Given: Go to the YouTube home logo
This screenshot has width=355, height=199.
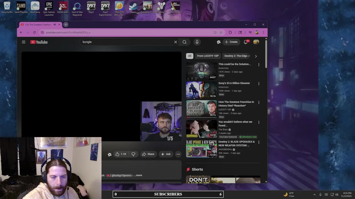Looking at the screenshot, I should pyautogui.click(x=39, y=42).
